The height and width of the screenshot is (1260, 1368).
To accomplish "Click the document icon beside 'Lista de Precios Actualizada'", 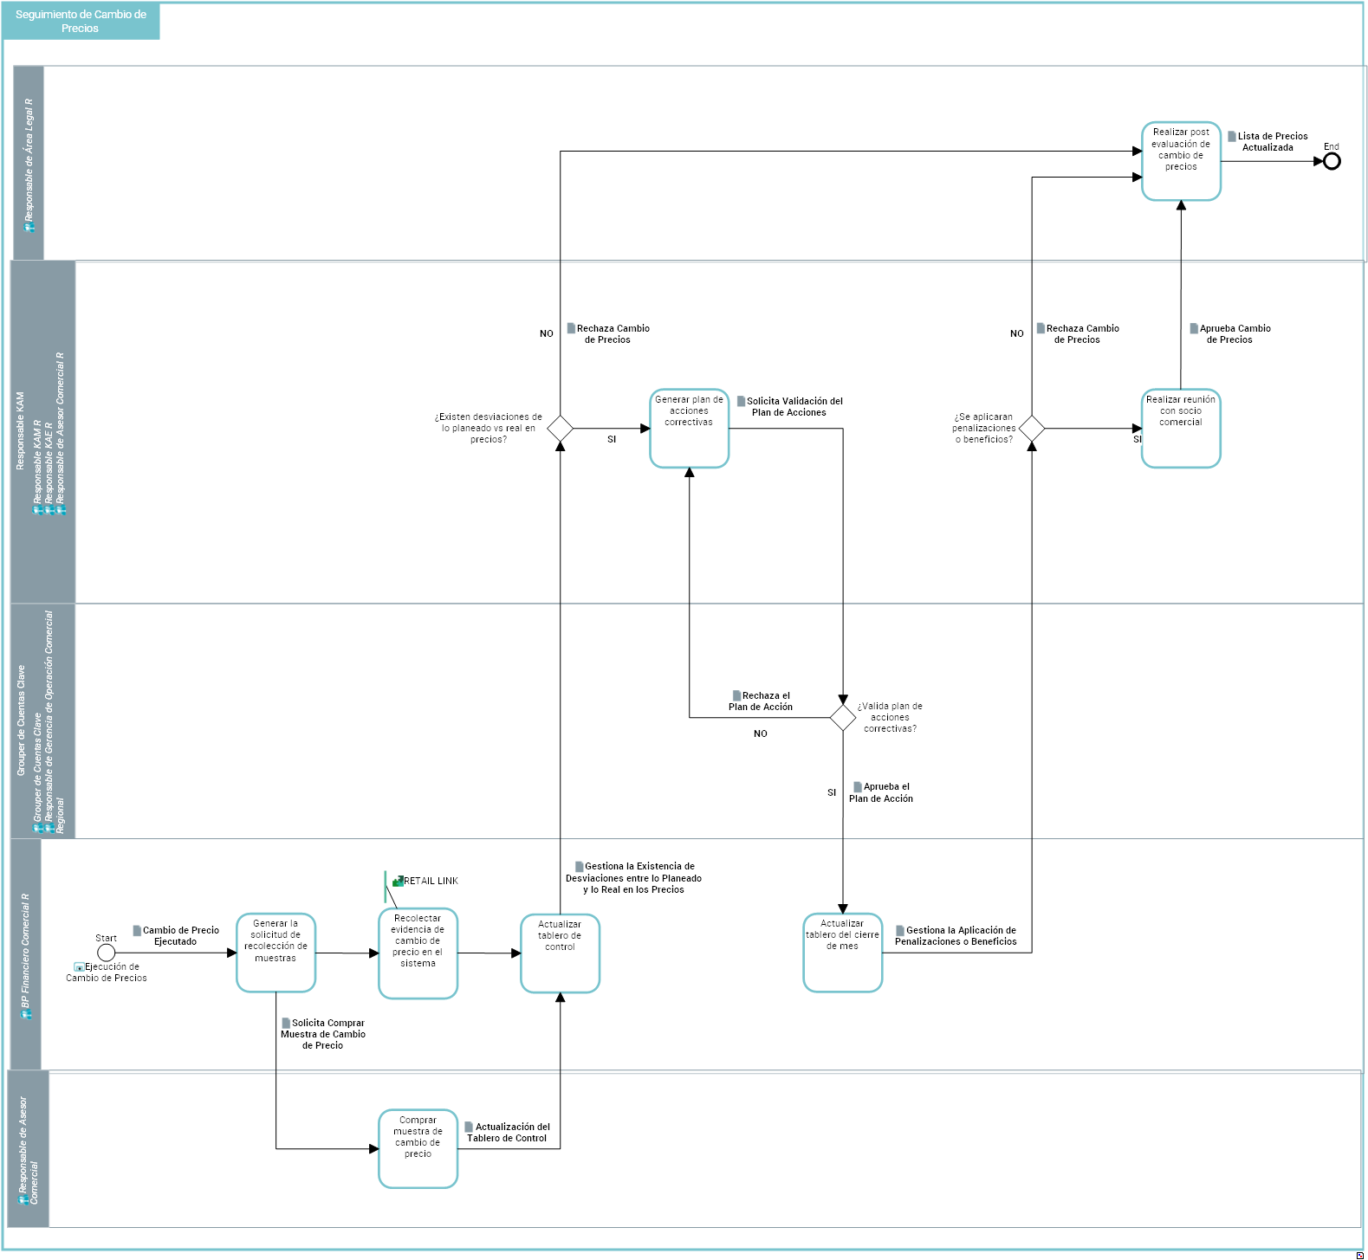I will tap(1232, 136).
